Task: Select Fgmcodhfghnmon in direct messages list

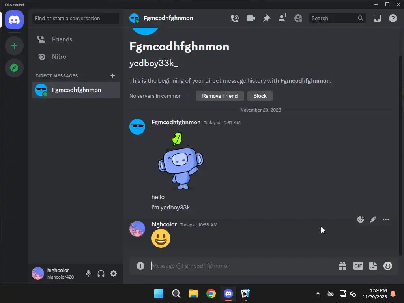Action: pyautogui.click(x=76, y=90)
